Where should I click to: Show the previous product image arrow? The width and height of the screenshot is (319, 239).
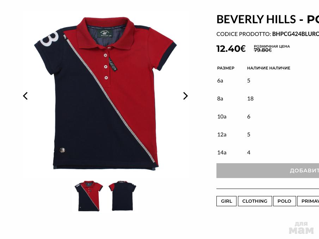(25, 96)
